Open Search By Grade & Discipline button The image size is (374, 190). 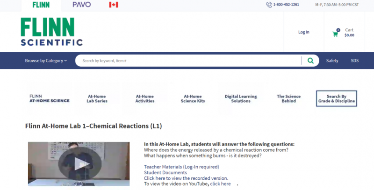click(x=337, y=99)
